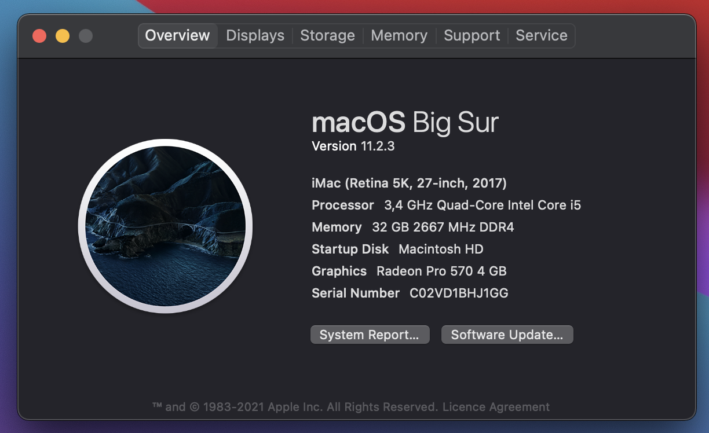This screenshot has height=433, width=709.
Task: Open the Storage tab
Action: pyautogui.click(x=327, y=35)
